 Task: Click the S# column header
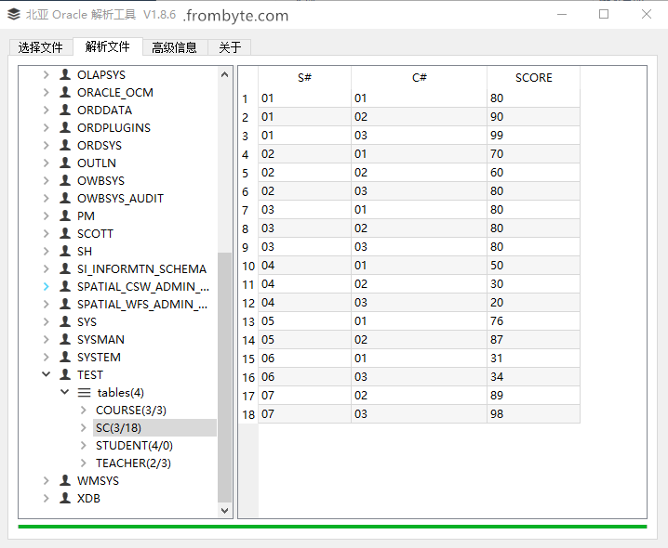pos(304,77)
